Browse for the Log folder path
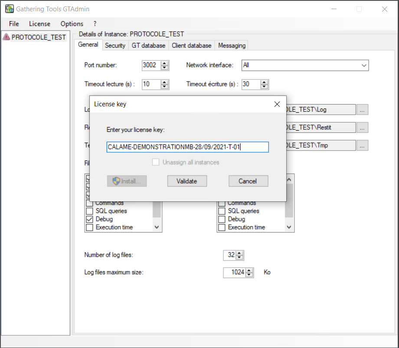Screen dimensions: 399x348 362,110
